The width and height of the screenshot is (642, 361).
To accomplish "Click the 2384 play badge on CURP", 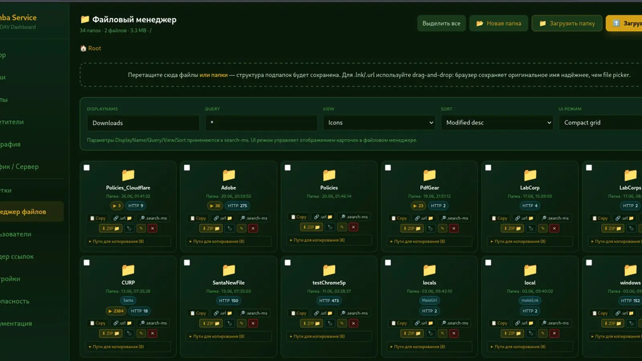I will pos(116,311).
